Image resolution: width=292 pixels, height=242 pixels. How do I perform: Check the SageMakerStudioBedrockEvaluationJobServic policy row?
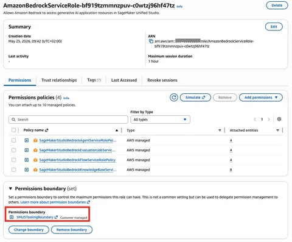[x=13, y=150]
